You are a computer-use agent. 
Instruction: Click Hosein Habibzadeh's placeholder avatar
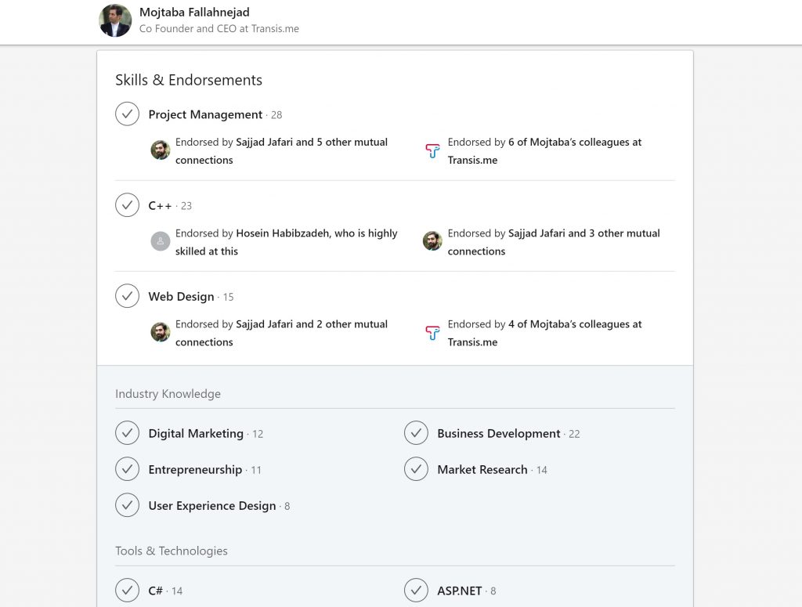(x=160, y=241)
